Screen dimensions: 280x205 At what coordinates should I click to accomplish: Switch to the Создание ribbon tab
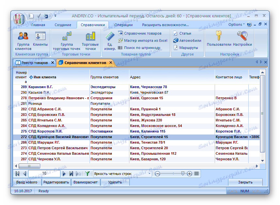point(63,25)
